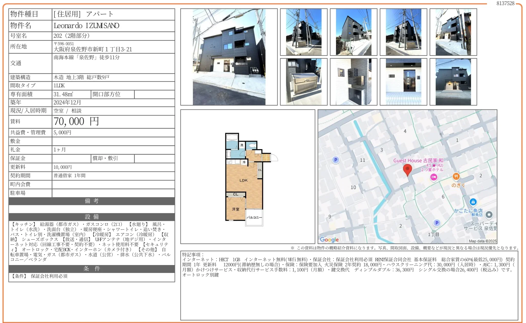This screenshot has height=323, width=526.
Task: Click the 設備 section header
Action: 92,217
